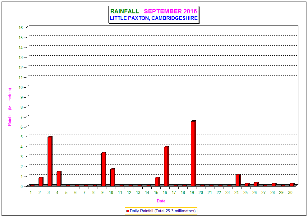Click the y-axis value '10'

[21, 87]
